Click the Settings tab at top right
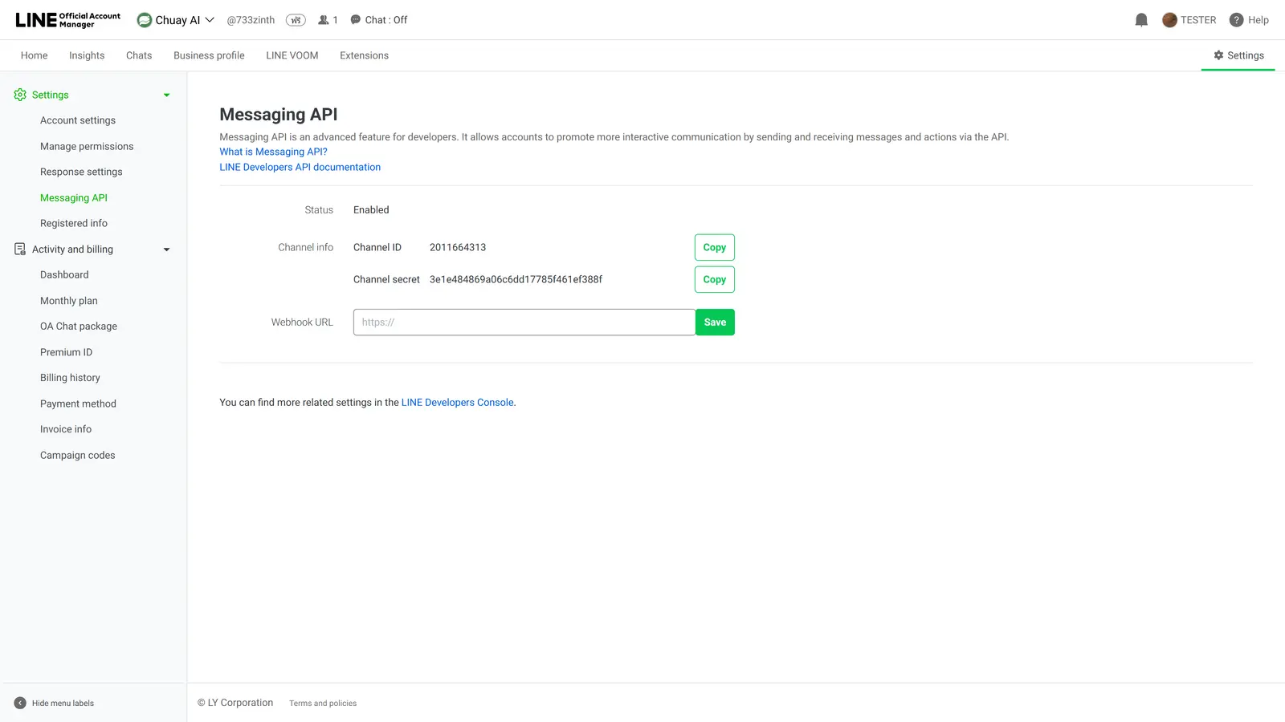1285x722 pixels. (x=1238, y=55)
